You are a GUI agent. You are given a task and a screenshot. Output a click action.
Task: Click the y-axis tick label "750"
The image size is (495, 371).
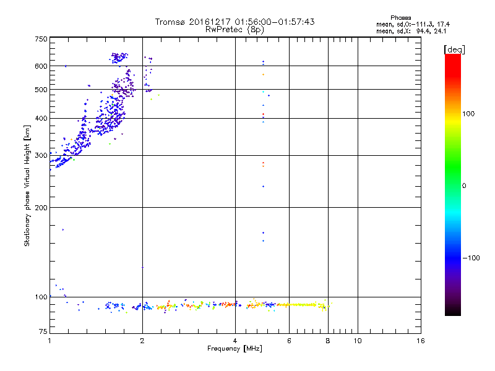(x=41, y=39)
